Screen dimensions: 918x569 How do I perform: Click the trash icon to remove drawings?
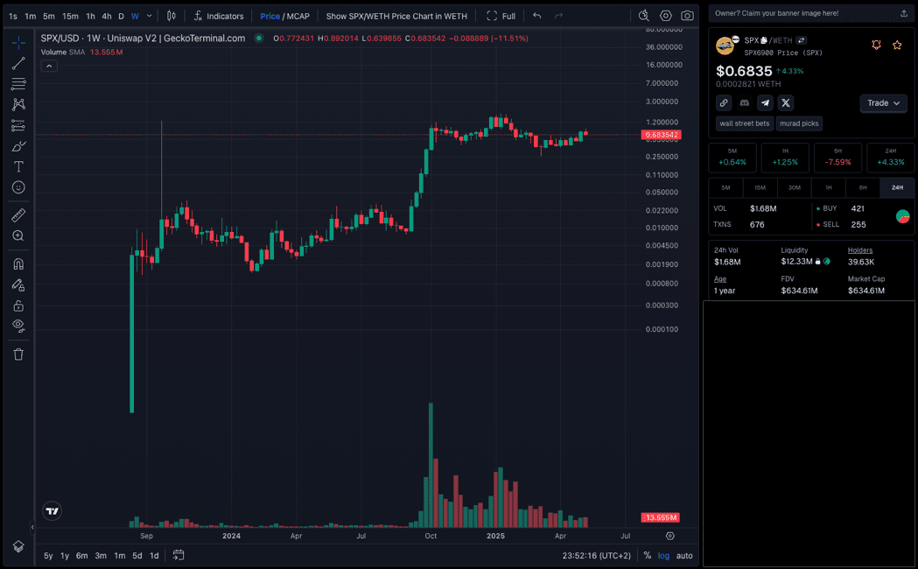pyautogui.click(x=18, y=355)
